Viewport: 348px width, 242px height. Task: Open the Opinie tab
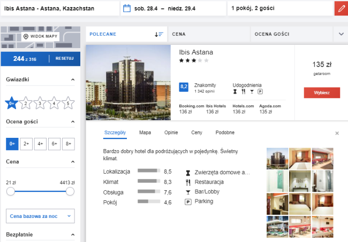click(x=171, y=132)
